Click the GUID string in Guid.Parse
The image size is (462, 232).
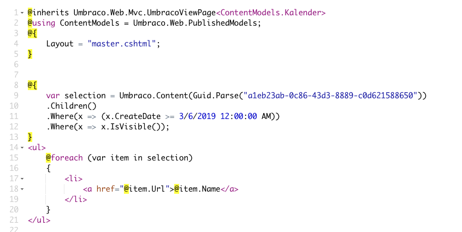click(x=330, y=96)
